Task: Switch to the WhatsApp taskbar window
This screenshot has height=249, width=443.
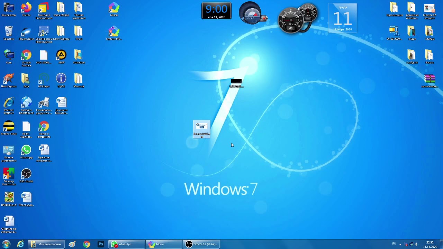Action: pyautogui.click(x=126, y=244)
